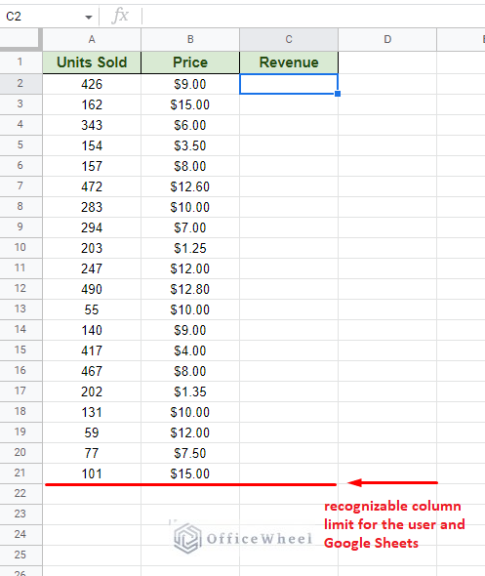485x576 pixels.
Task: Select price cell $12.00 in row 11
Action: click(190, 268)
